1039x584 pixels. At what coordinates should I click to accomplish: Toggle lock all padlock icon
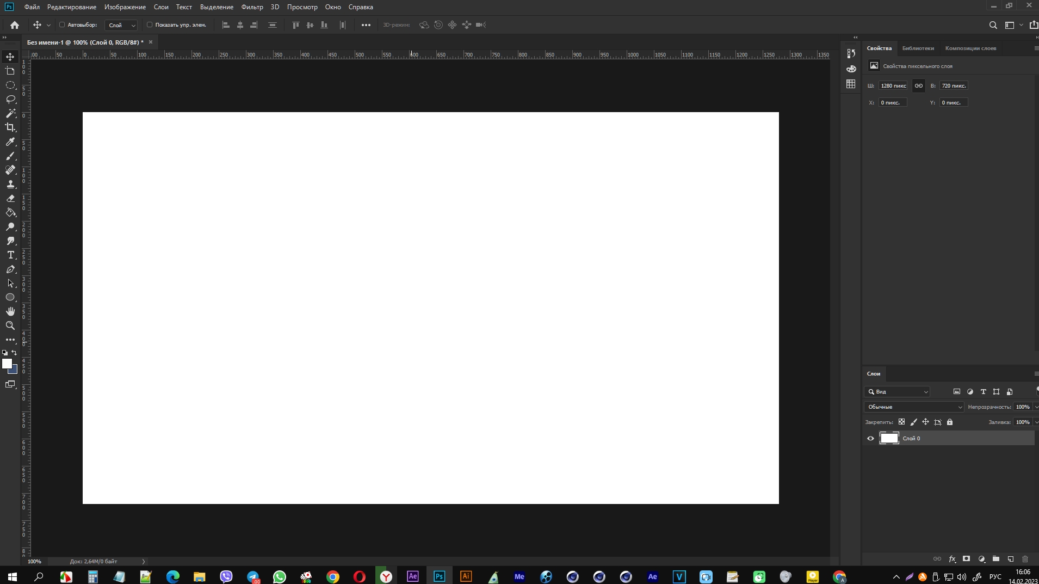coord(950,422)
